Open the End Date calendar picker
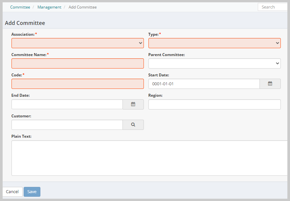This screenshot has width=290, height=201. 133,104
